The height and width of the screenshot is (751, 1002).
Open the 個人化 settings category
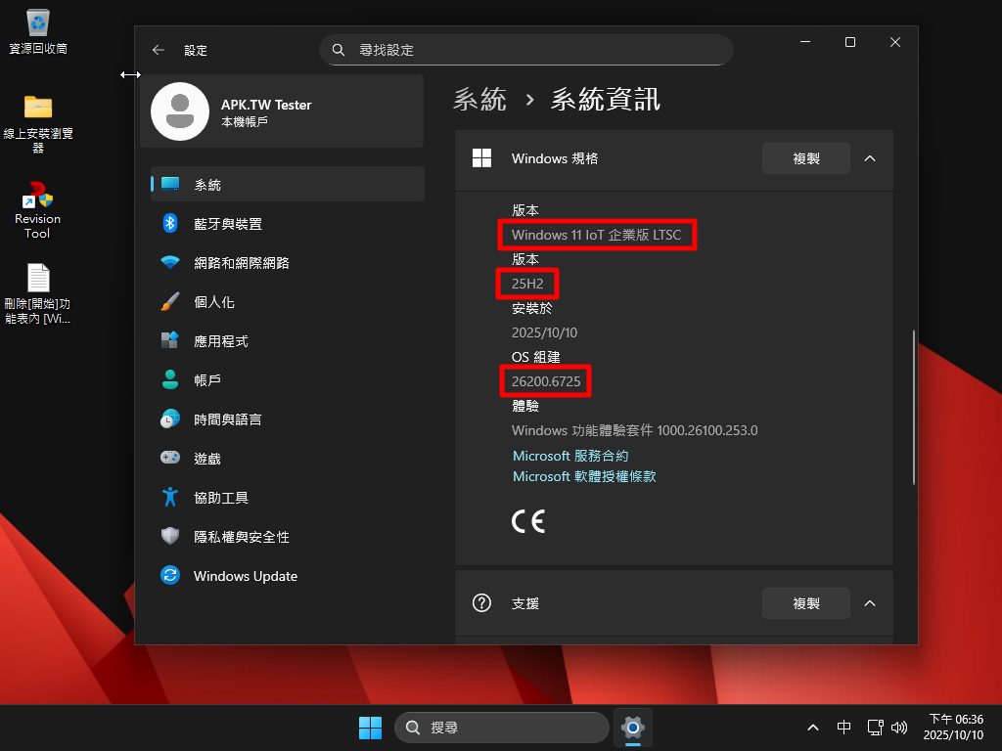point(288,301)
